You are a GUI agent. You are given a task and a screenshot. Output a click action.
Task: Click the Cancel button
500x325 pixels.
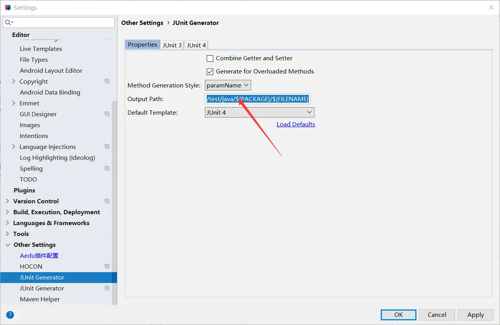coord(437,315)
